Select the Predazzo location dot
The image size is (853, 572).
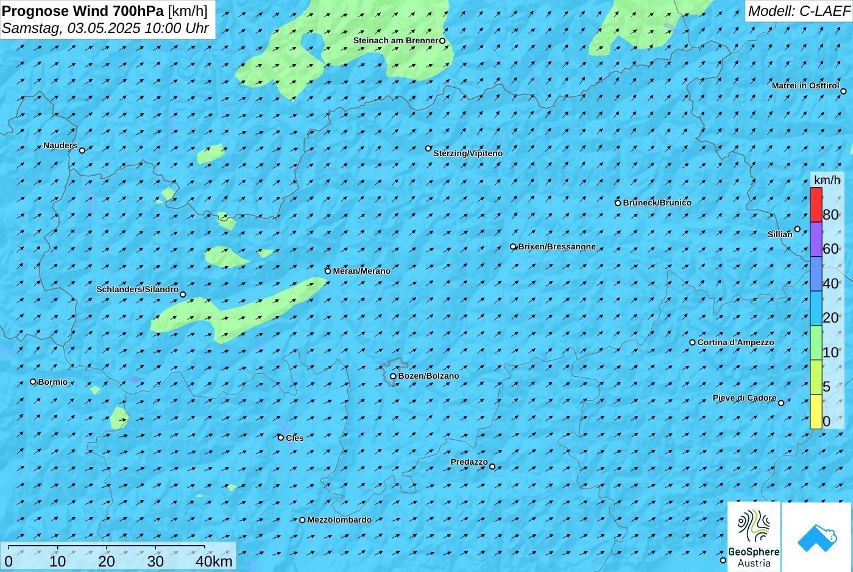coord(492,467)
